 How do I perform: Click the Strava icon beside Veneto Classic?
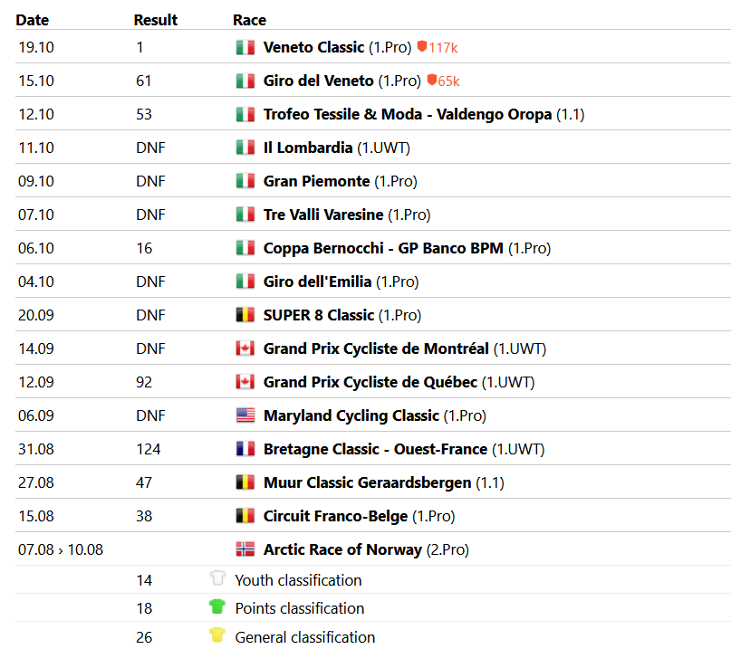[421, 47]
